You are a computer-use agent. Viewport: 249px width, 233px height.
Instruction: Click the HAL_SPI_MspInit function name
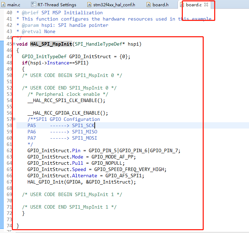(x=51, y=44)
